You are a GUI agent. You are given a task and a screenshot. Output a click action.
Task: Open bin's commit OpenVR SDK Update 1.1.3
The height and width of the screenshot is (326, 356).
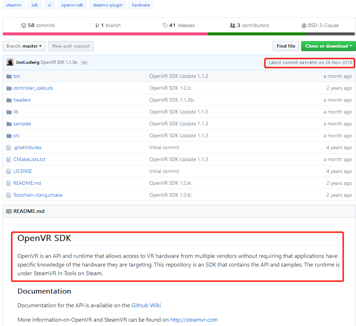[179, 76]
